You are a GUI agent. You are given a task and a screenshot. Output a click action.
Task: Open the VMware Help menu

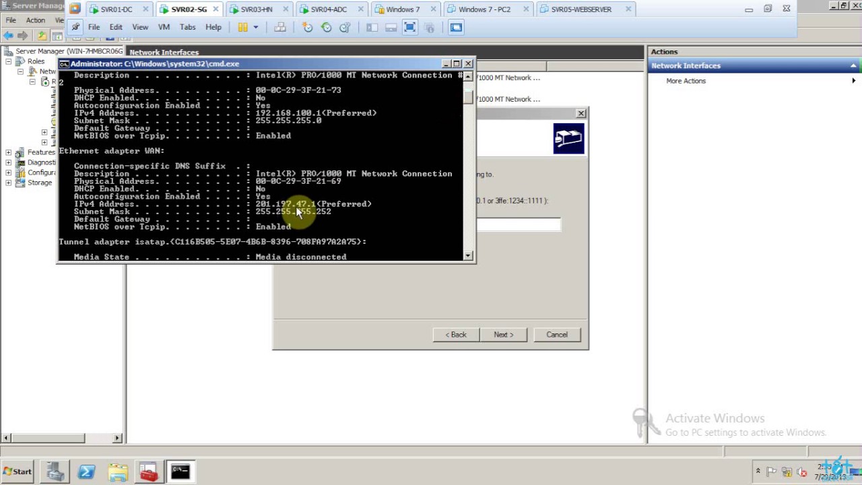(x=213, y=27)
